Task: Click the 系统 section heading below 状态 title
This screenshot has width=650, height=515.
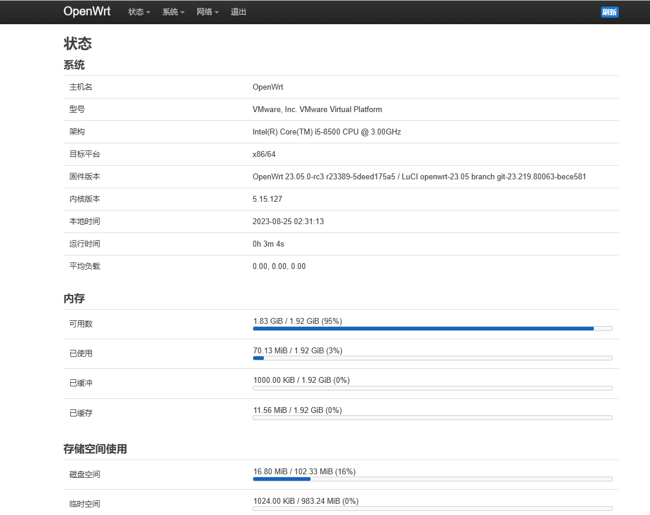Action: click(x=74, y=65)
